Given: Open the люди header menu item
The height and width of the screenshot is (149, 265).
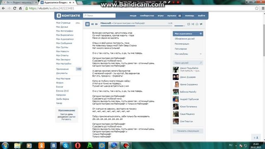Looking at the screenshot, I should [133, 16].
